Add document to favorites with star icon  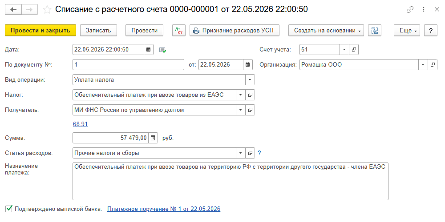(x=47, y=10)
